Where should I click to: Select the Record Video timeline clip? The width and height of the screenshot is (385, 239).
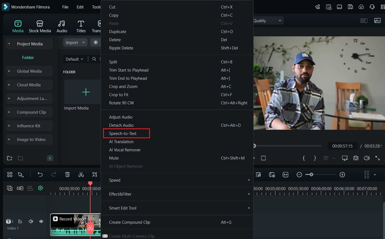[x=76, y=225]
